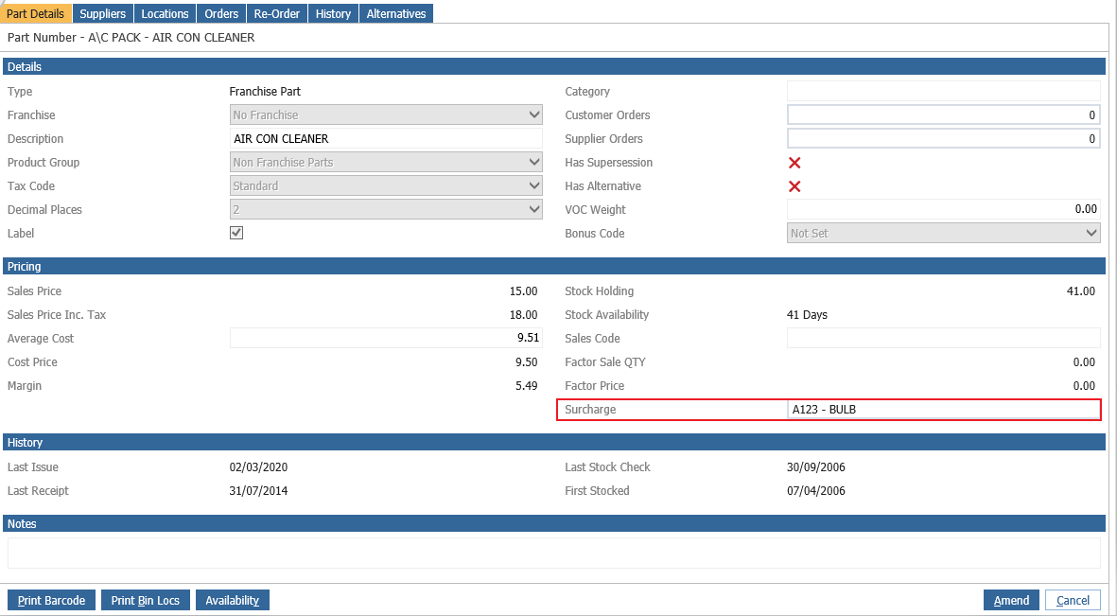Click the Has Alternative red cross icon
Screen dimensions: 1117x616
coord(794,186)
